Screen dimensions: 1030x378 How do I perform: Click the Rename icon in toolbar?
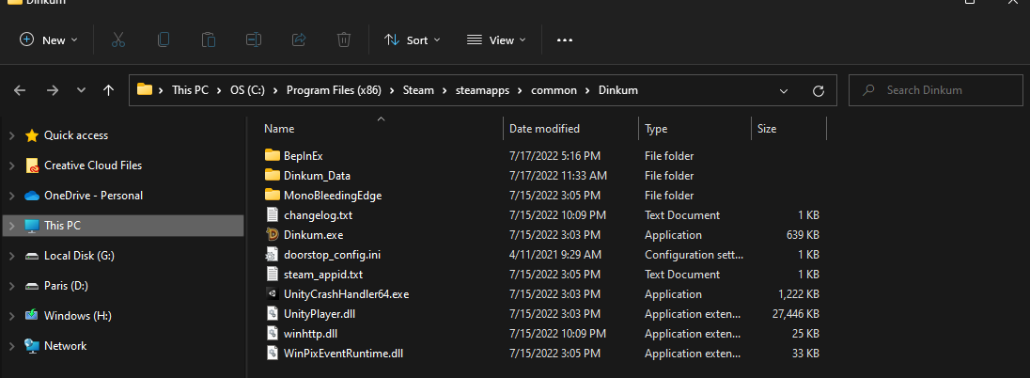254,39
